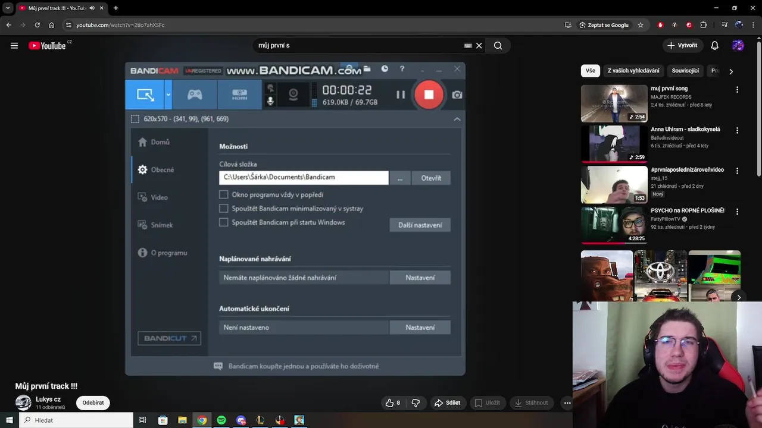
Task: Collapse the Bandicam settings panel chevron
Action: (x=457, y=119)
